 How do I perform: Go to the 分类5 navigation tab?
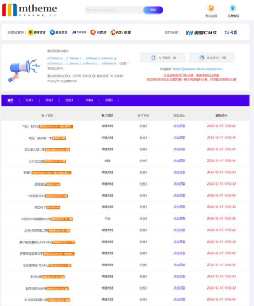point(109,100)
